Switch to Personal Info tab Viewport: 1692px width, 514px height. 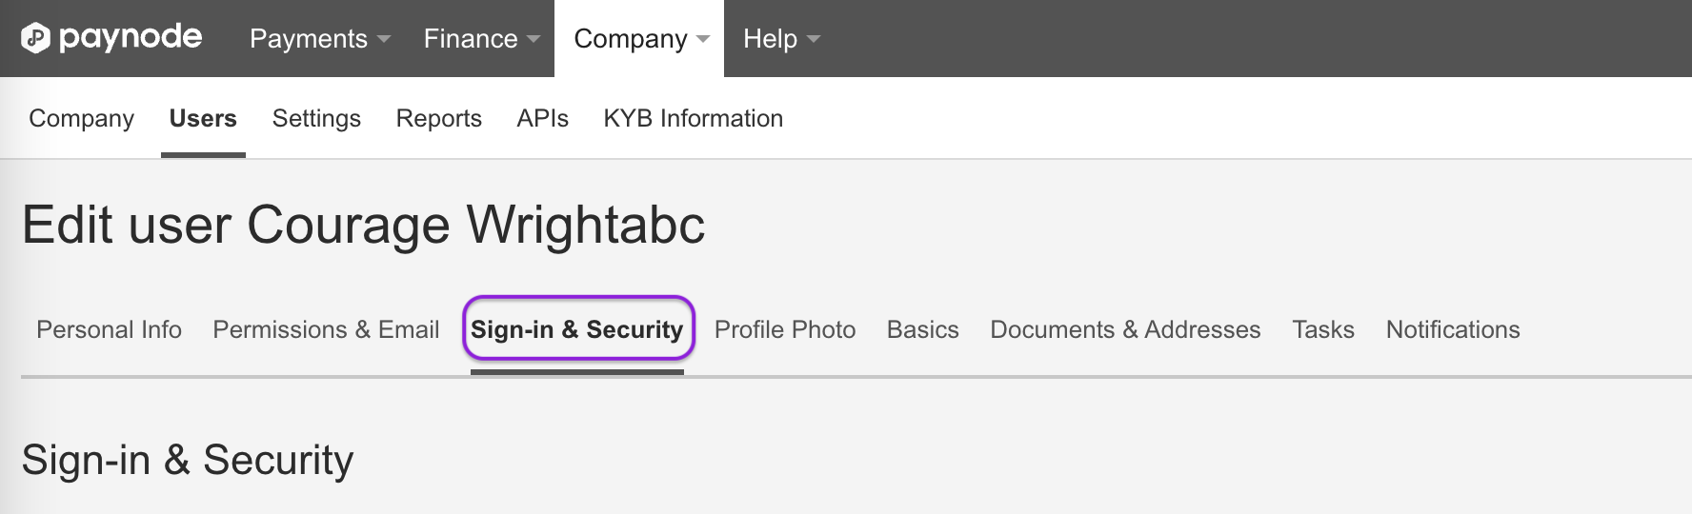109,329
